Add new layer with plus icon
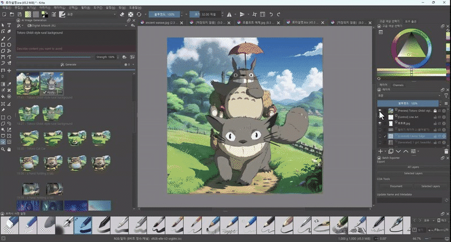 pos(381,151)
